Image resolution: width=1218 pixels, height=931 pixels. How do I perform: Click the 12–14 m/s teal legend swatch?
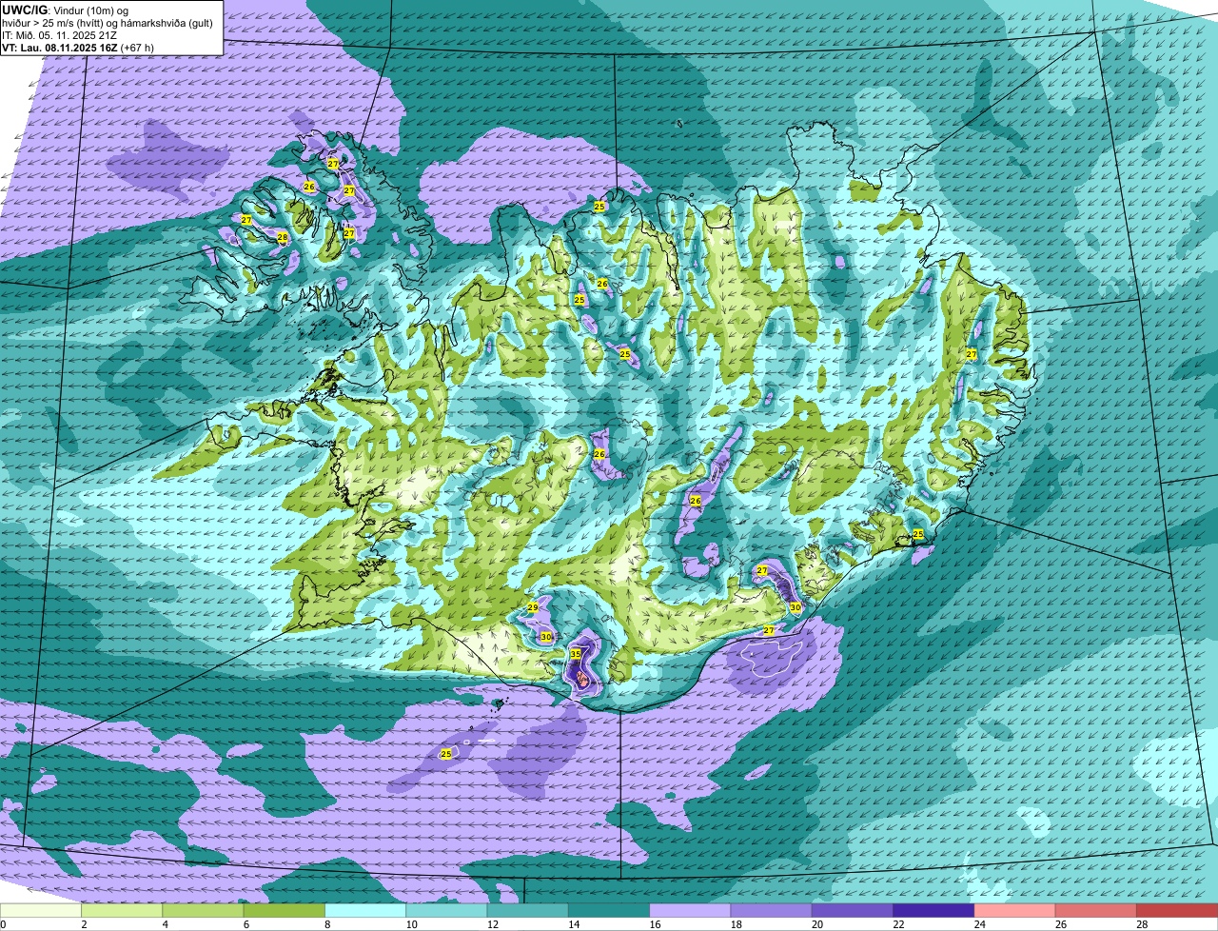[x=528, y=911]
